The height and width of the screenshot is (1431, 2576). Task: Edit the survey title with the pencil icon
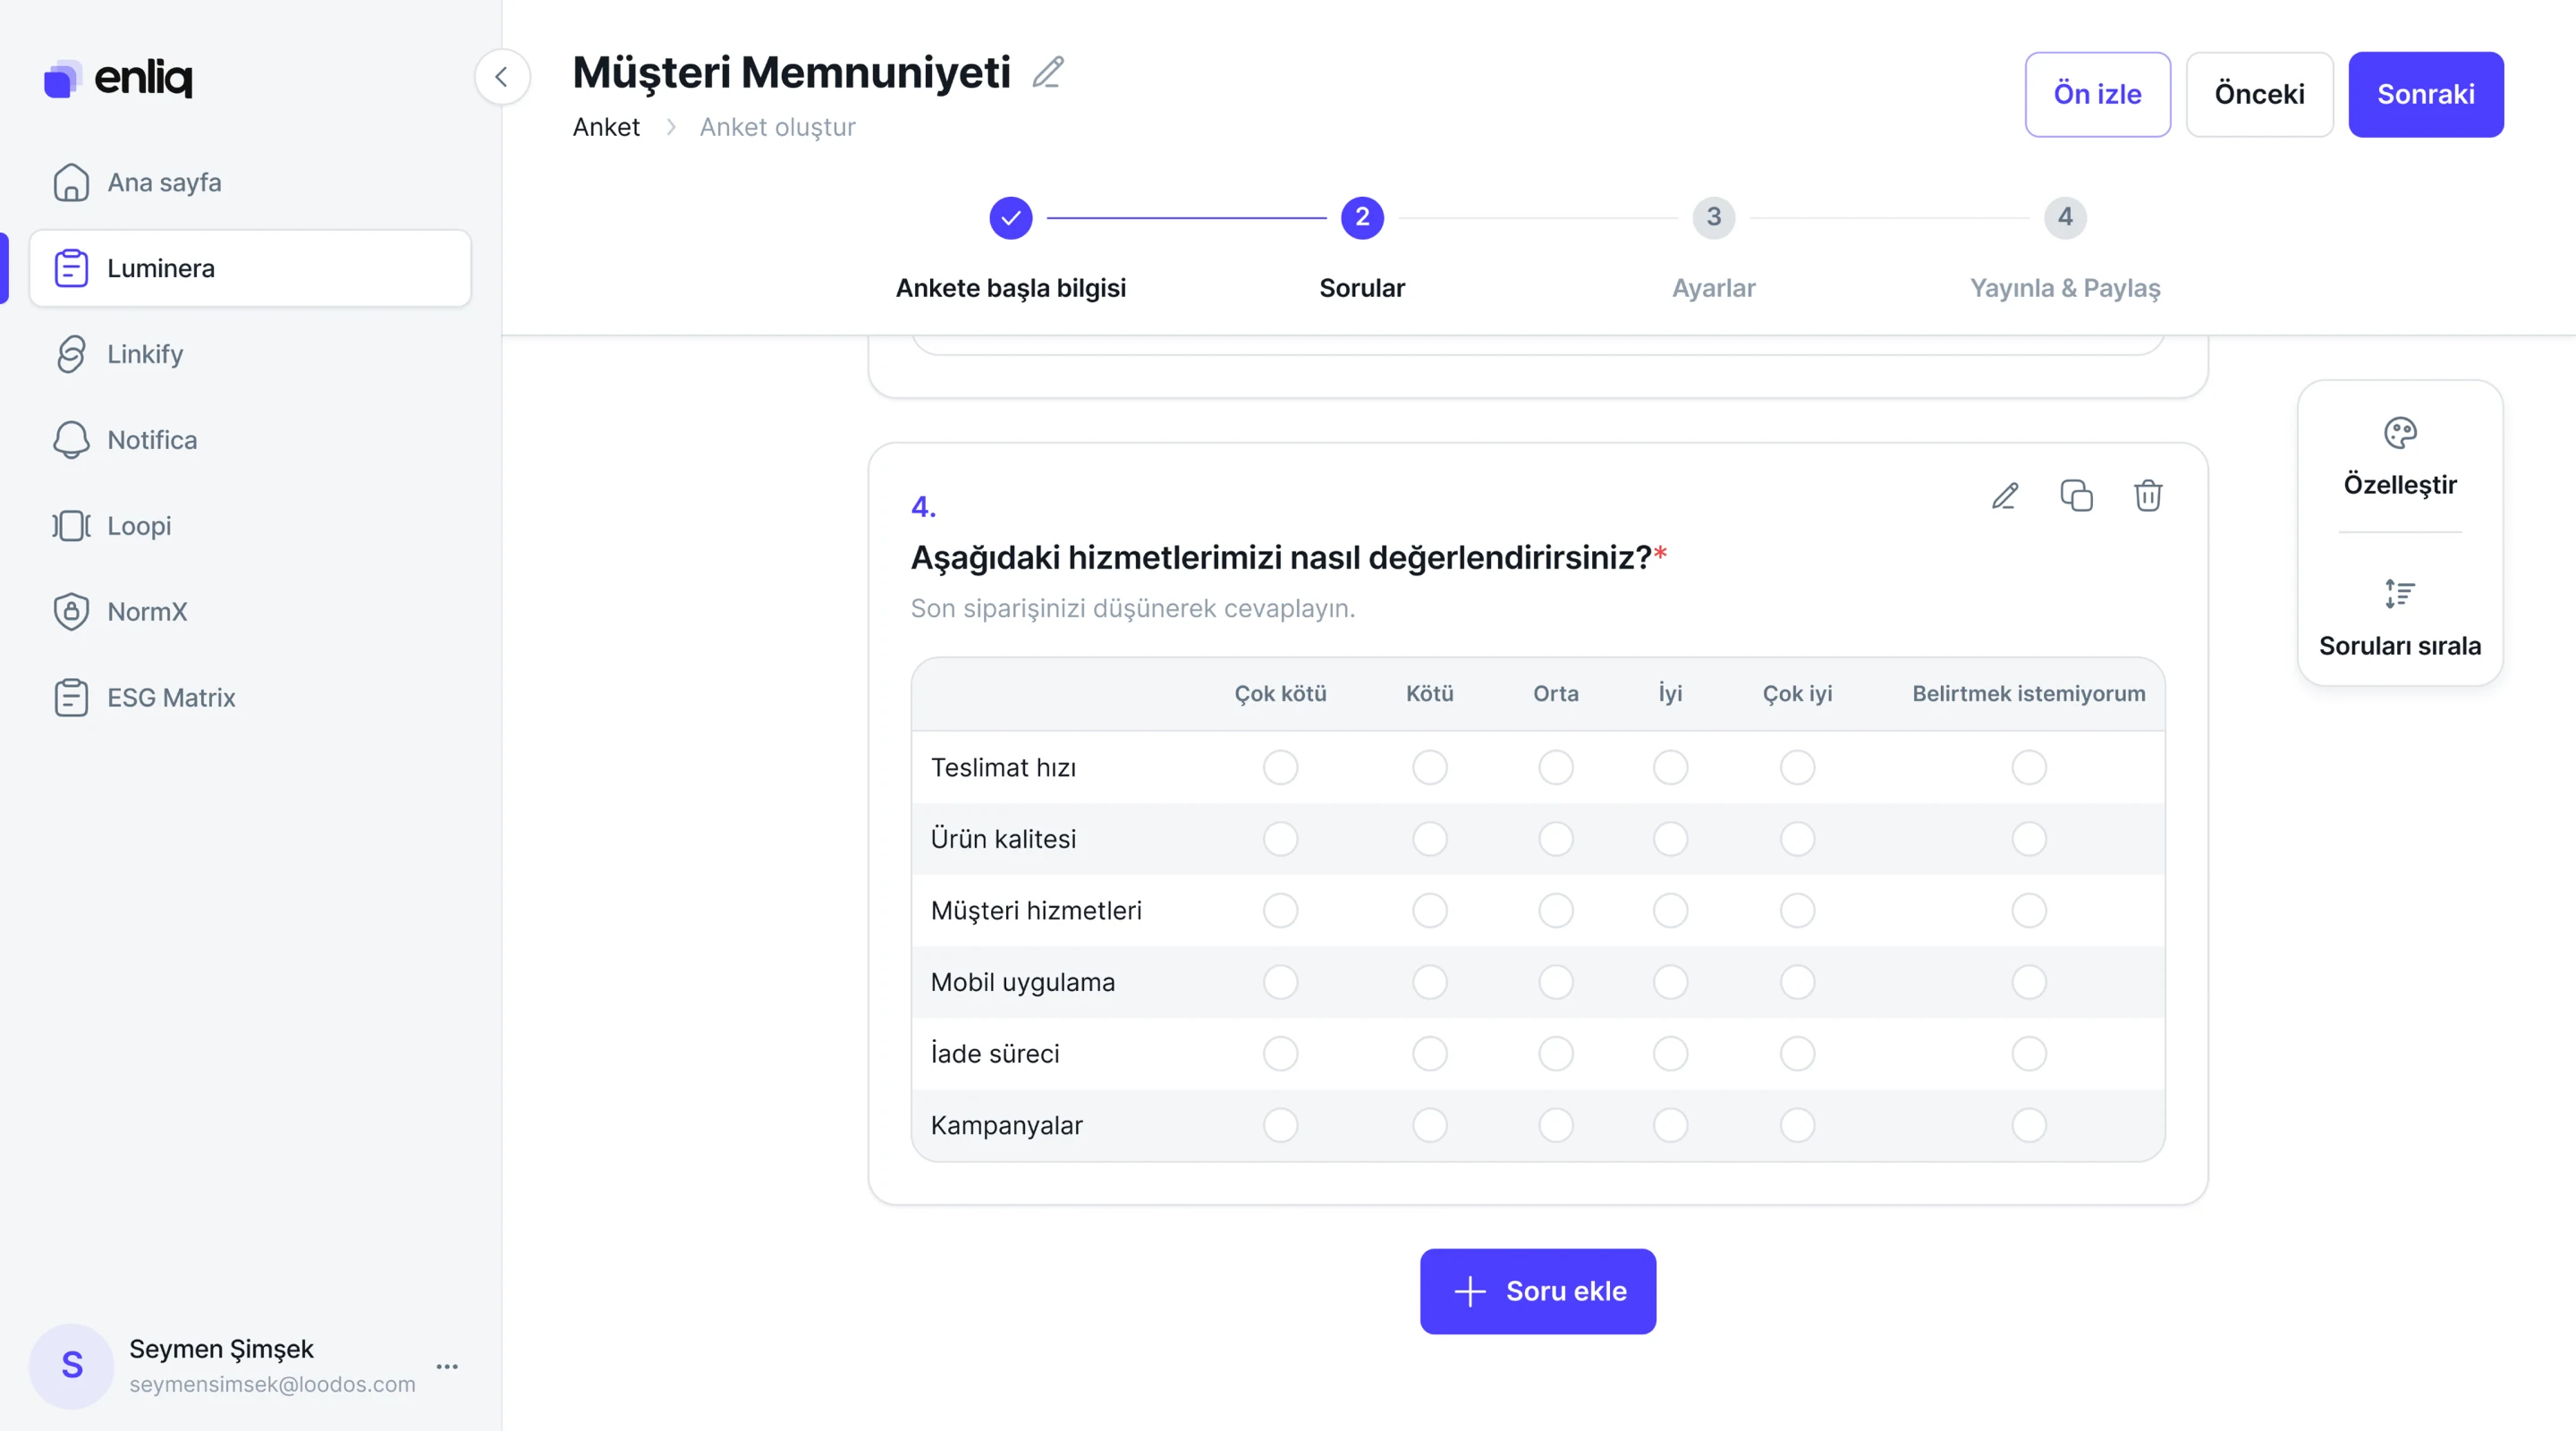coord(1047,73)
